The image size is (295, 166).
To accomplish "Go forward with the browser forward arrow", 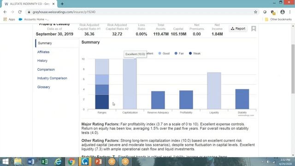I will pos(12,12).
